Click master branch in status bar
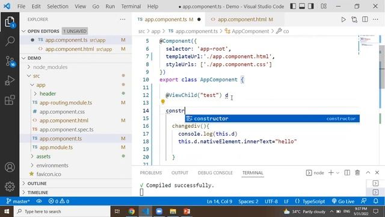 18,201
